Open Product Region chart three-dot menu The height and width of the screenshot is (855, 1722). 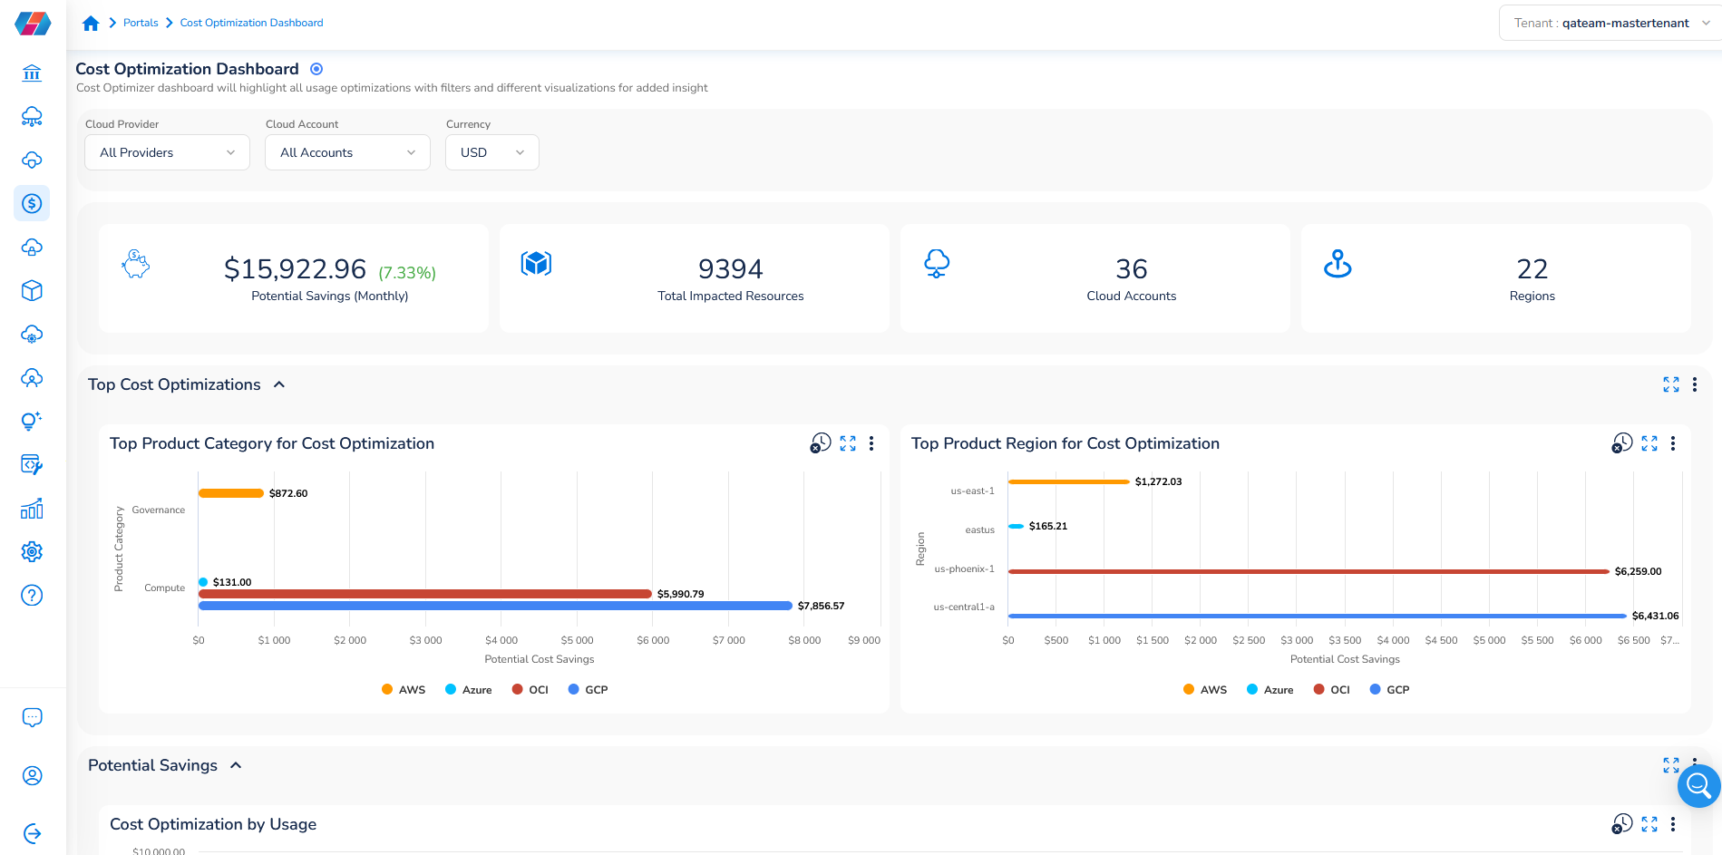click(x=1673, y=443)
